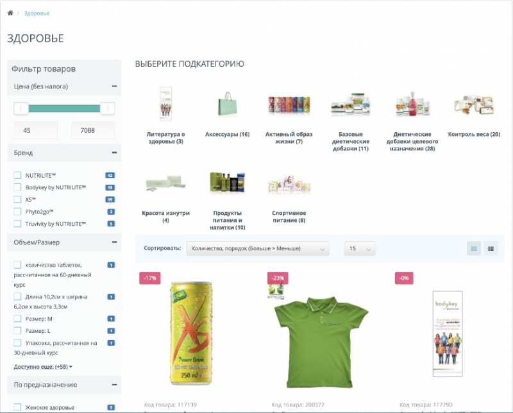Open Базовые диетические добавки category link
Screen dimensions: 513x413
pyautogui.click(x=350, y=141)
